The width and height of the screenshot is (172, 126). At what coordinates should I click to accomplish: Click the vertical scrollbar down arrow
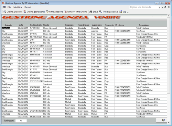(169, 123)
